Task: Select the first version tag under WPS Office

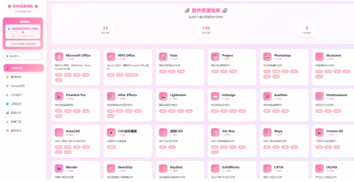Action: click(111, 75)
